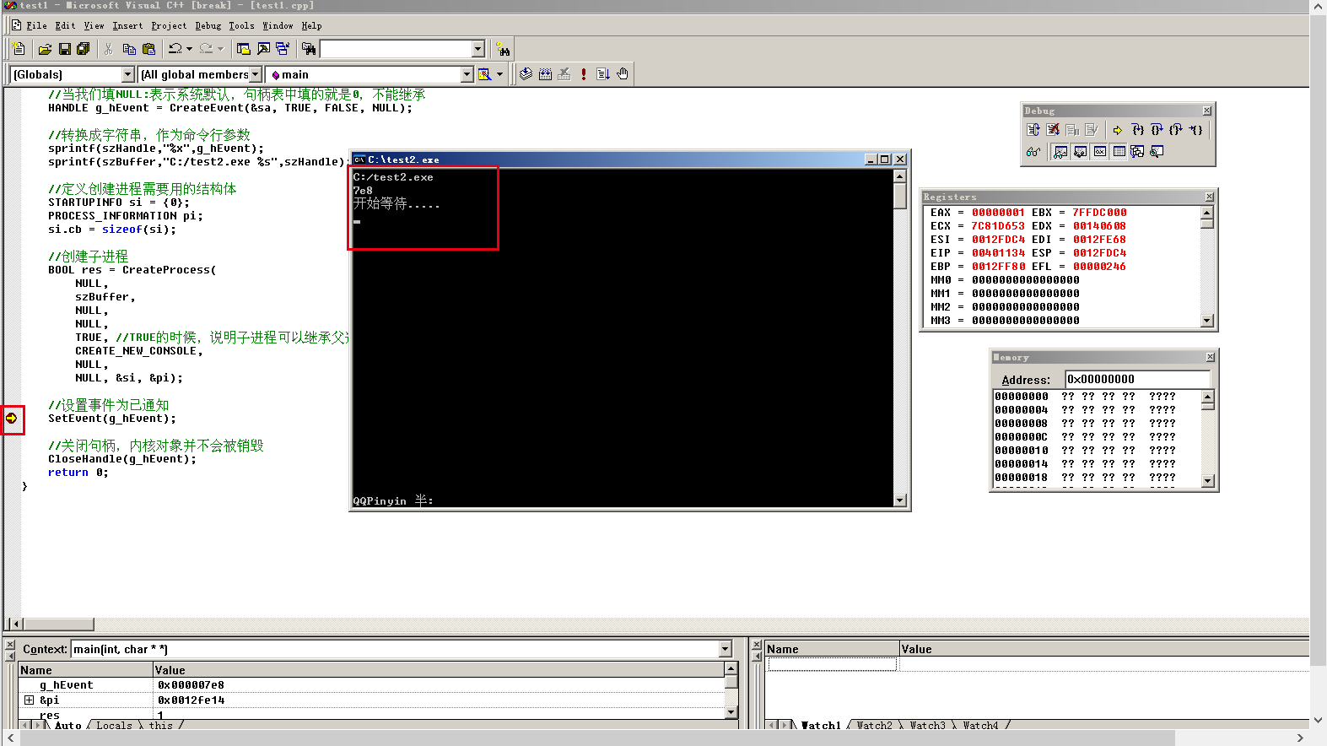Click the Undo arrow icon
The height and width of the screenshot is (746, 1327).
point(175,49)
